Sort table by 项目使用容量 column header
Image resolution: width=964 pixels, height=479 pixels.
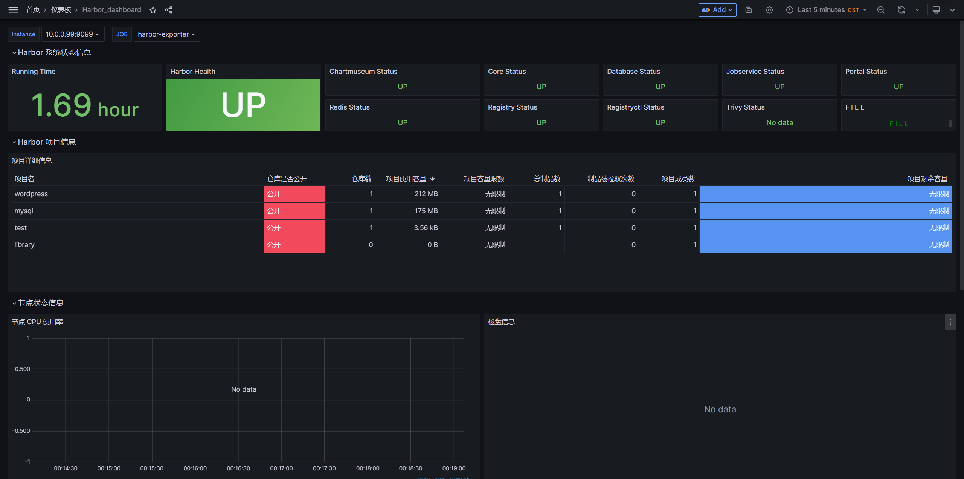(406, 179)
